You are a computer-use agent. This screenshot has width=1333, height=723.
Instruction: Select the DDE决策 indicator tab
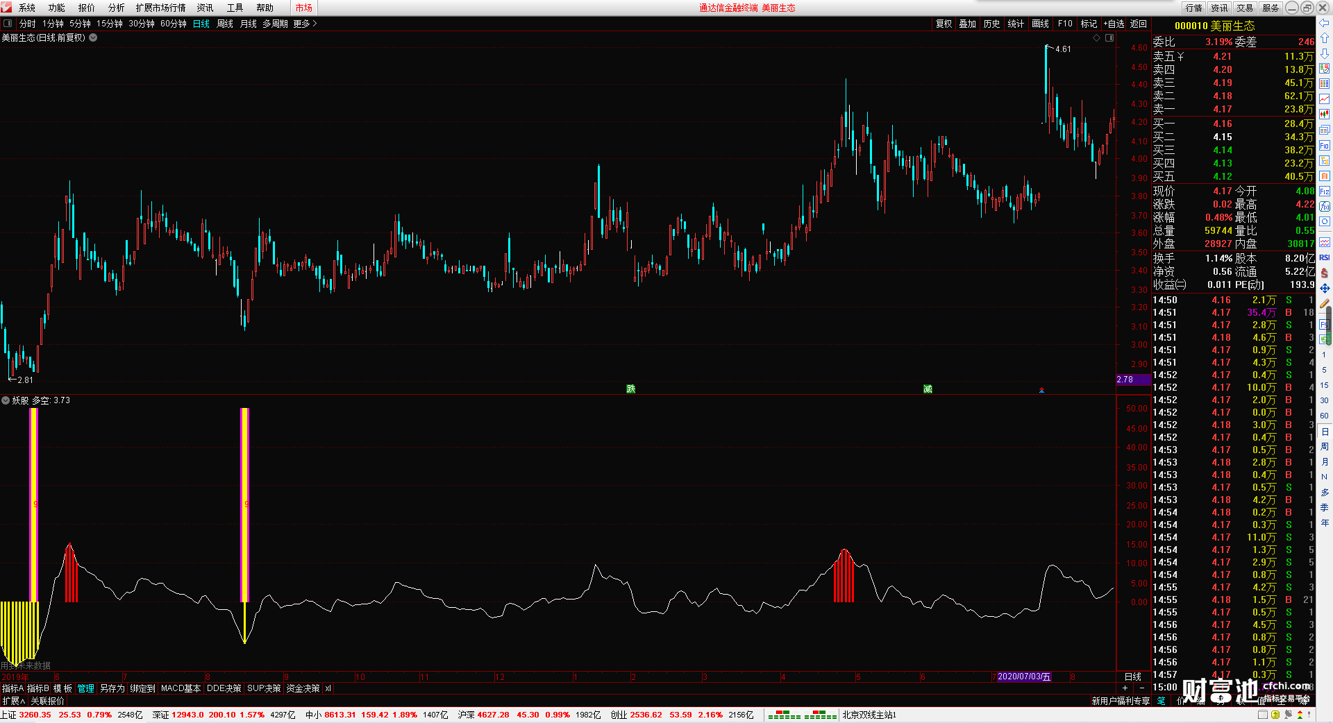pyautogui.click(x=224, y=688)
